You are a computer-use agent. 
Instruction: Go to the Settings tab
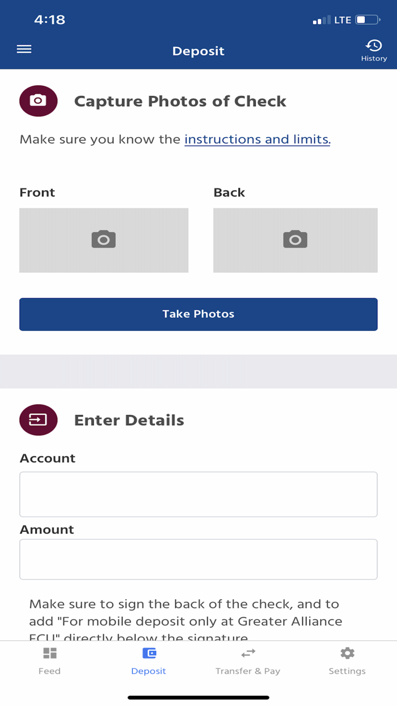click(347, 670)
